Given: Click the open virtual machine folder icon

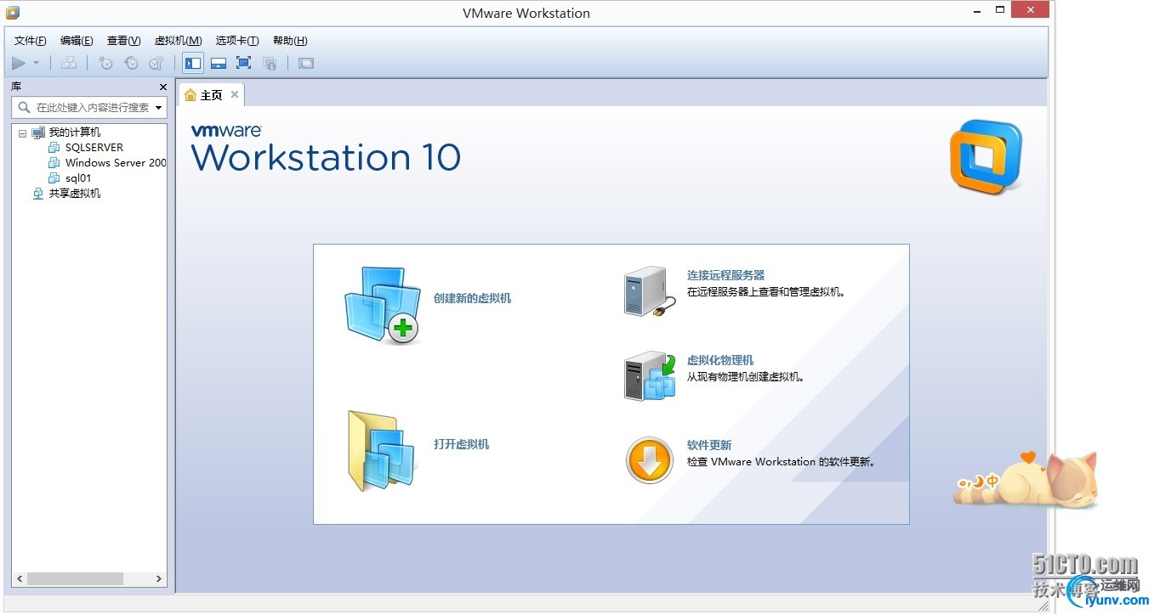Looking at the screenshot, I should [x=383, y=451].
